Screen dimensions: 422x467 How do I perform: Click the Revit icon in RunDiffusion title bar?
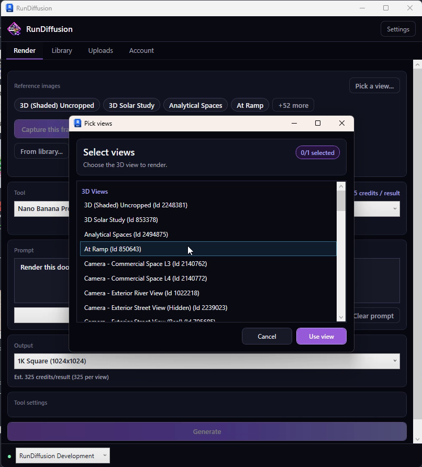tap(9, 8)
